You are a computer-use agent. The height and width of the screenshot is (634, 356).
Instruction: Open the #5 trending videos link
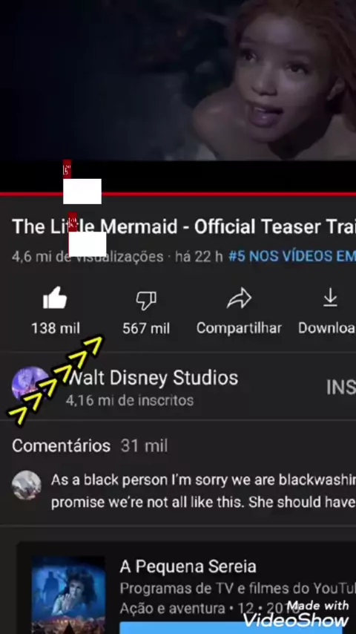pyautogui.click(x=292, y=256)
